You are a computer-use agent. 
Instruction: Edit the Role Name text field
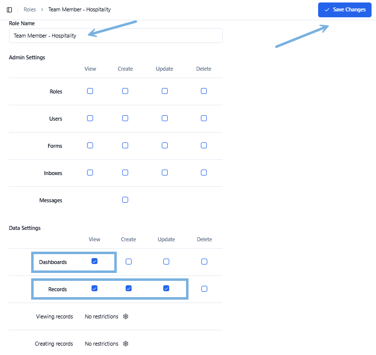(116, 36)
